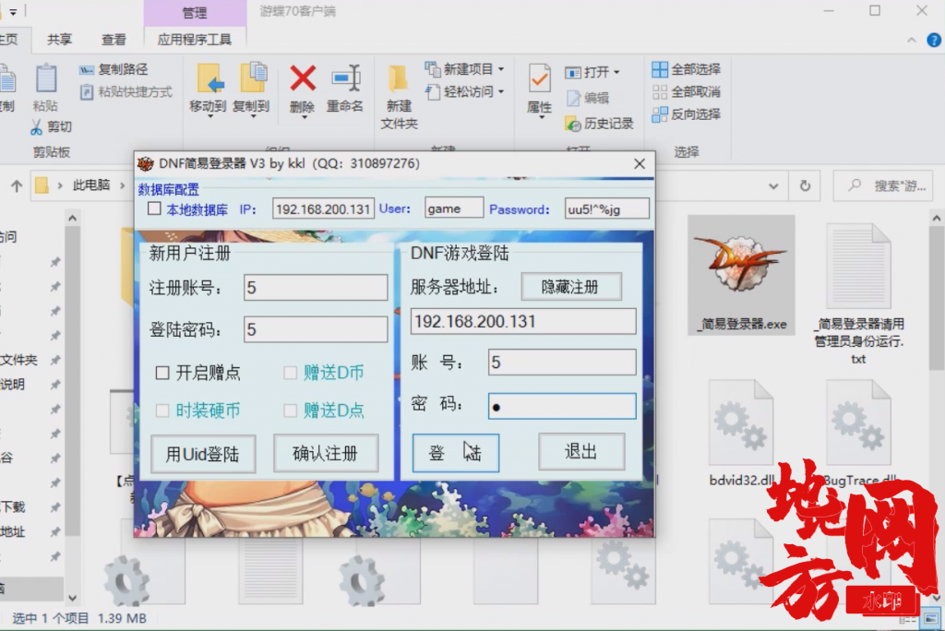
Task: Click the address bar refresh icon
Action: point(805,185)
